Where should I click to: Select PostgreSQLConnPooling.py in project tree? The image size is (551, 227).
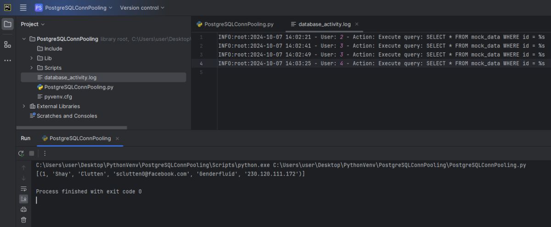75,87
